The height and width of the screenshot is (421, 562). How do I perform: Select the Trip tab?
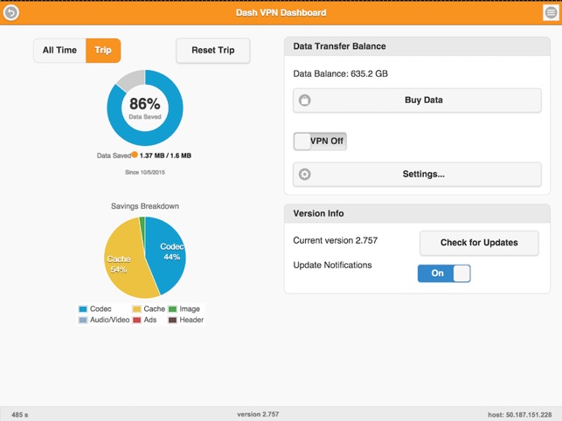click(103, 50)
